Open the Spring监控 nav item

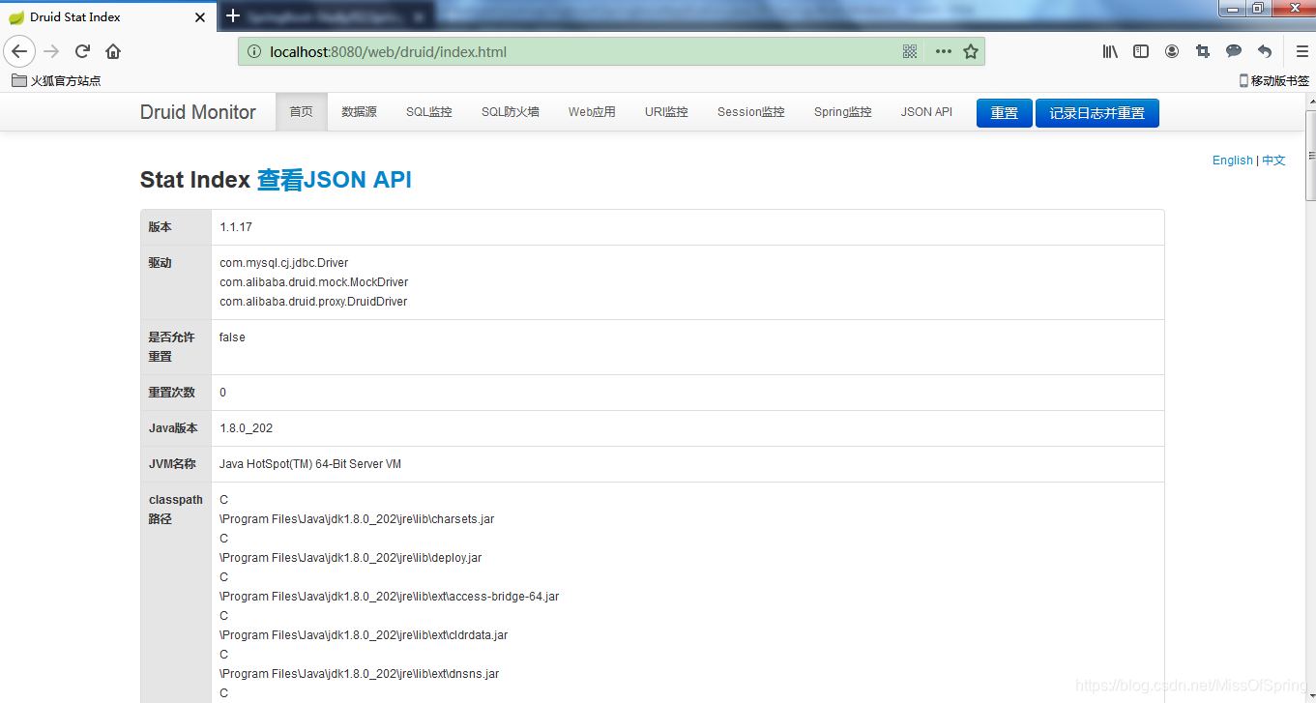click(843, 112)
